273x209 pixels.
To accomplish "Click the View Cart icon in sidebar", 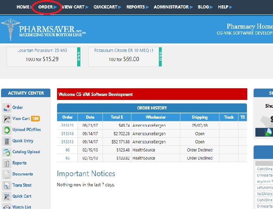I will pos(7,119).
